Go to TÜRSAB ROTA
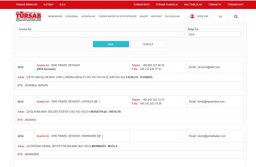The height and width of the screenshot is (167, 256). point(142,4)
